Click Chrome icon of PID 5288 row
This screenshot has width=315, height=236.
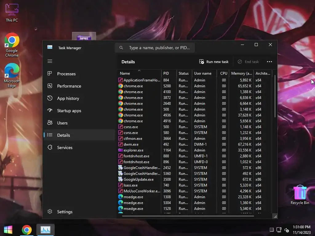coord(121,86)
